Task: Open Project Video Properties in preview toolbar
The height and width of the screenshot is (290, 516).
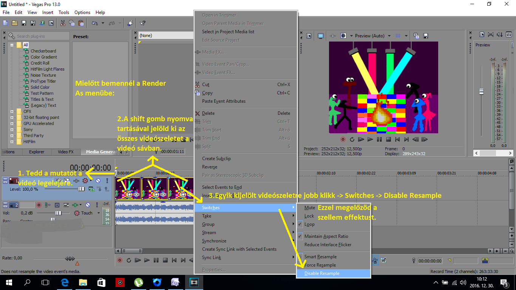Action: [309, 36]
